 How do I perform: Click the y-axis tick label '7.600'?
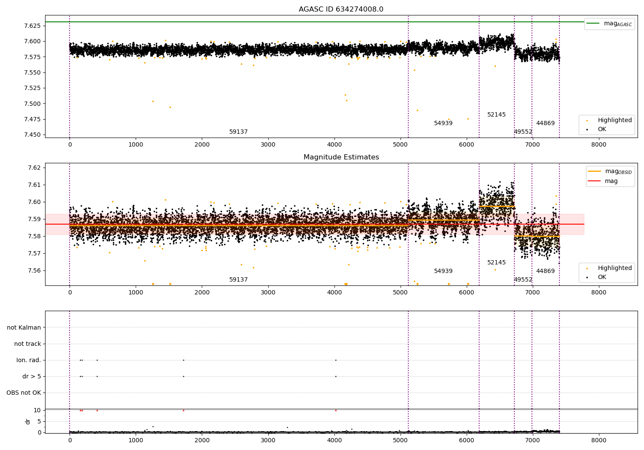click(33, 42)
